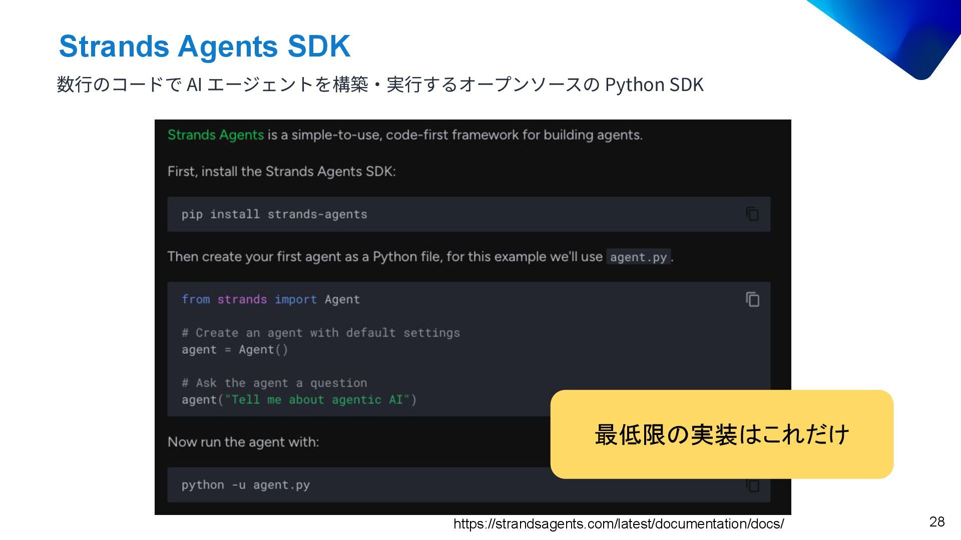Click the "Now run the agent with:" text
This screenshot has height=540, width=961.
click(243, 442)
